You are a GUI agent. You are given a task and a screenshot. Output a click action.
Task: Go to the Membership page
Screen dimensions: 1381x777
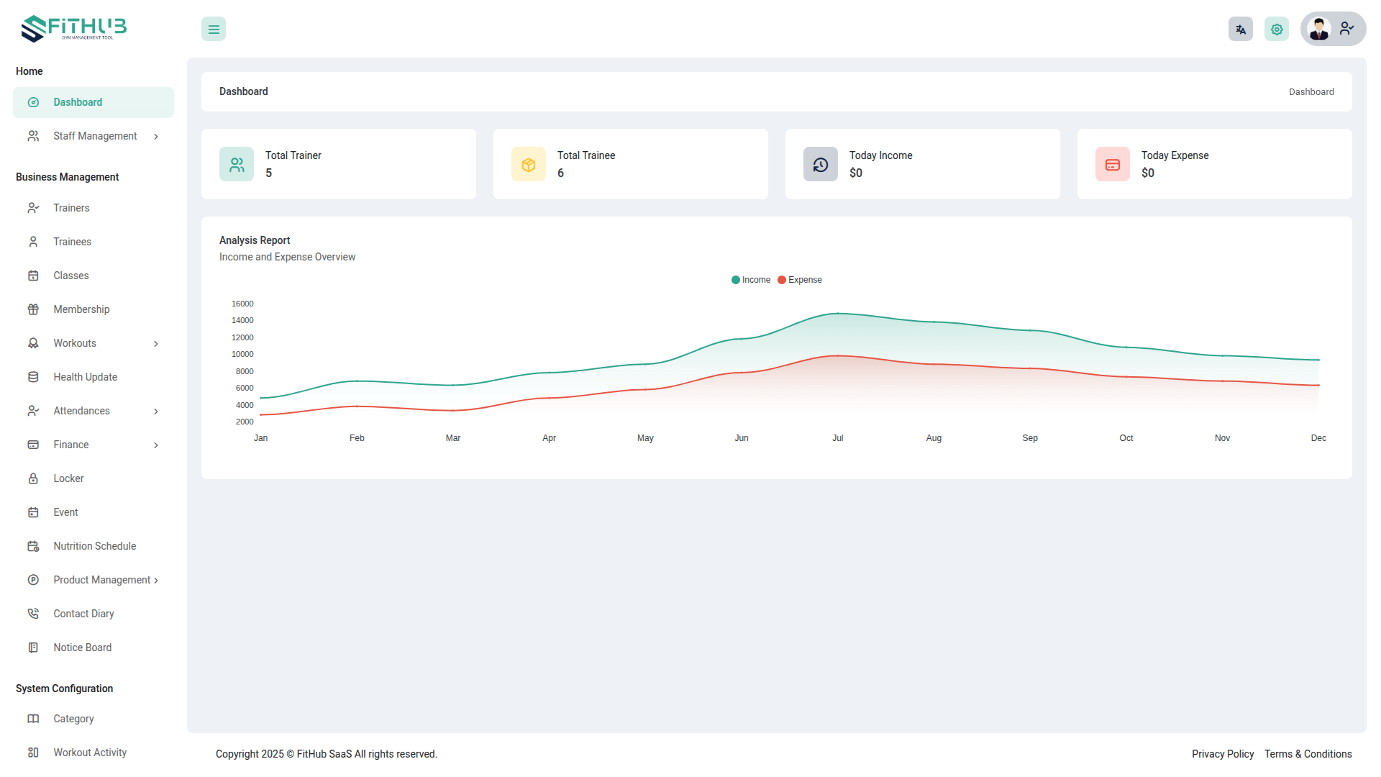[x=81, y=309]
